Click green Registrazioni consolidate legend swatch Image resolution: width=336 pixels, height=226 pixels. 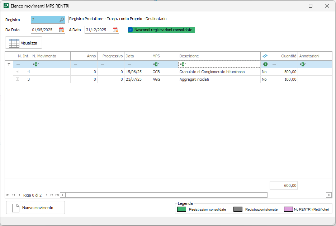point(182,209)
